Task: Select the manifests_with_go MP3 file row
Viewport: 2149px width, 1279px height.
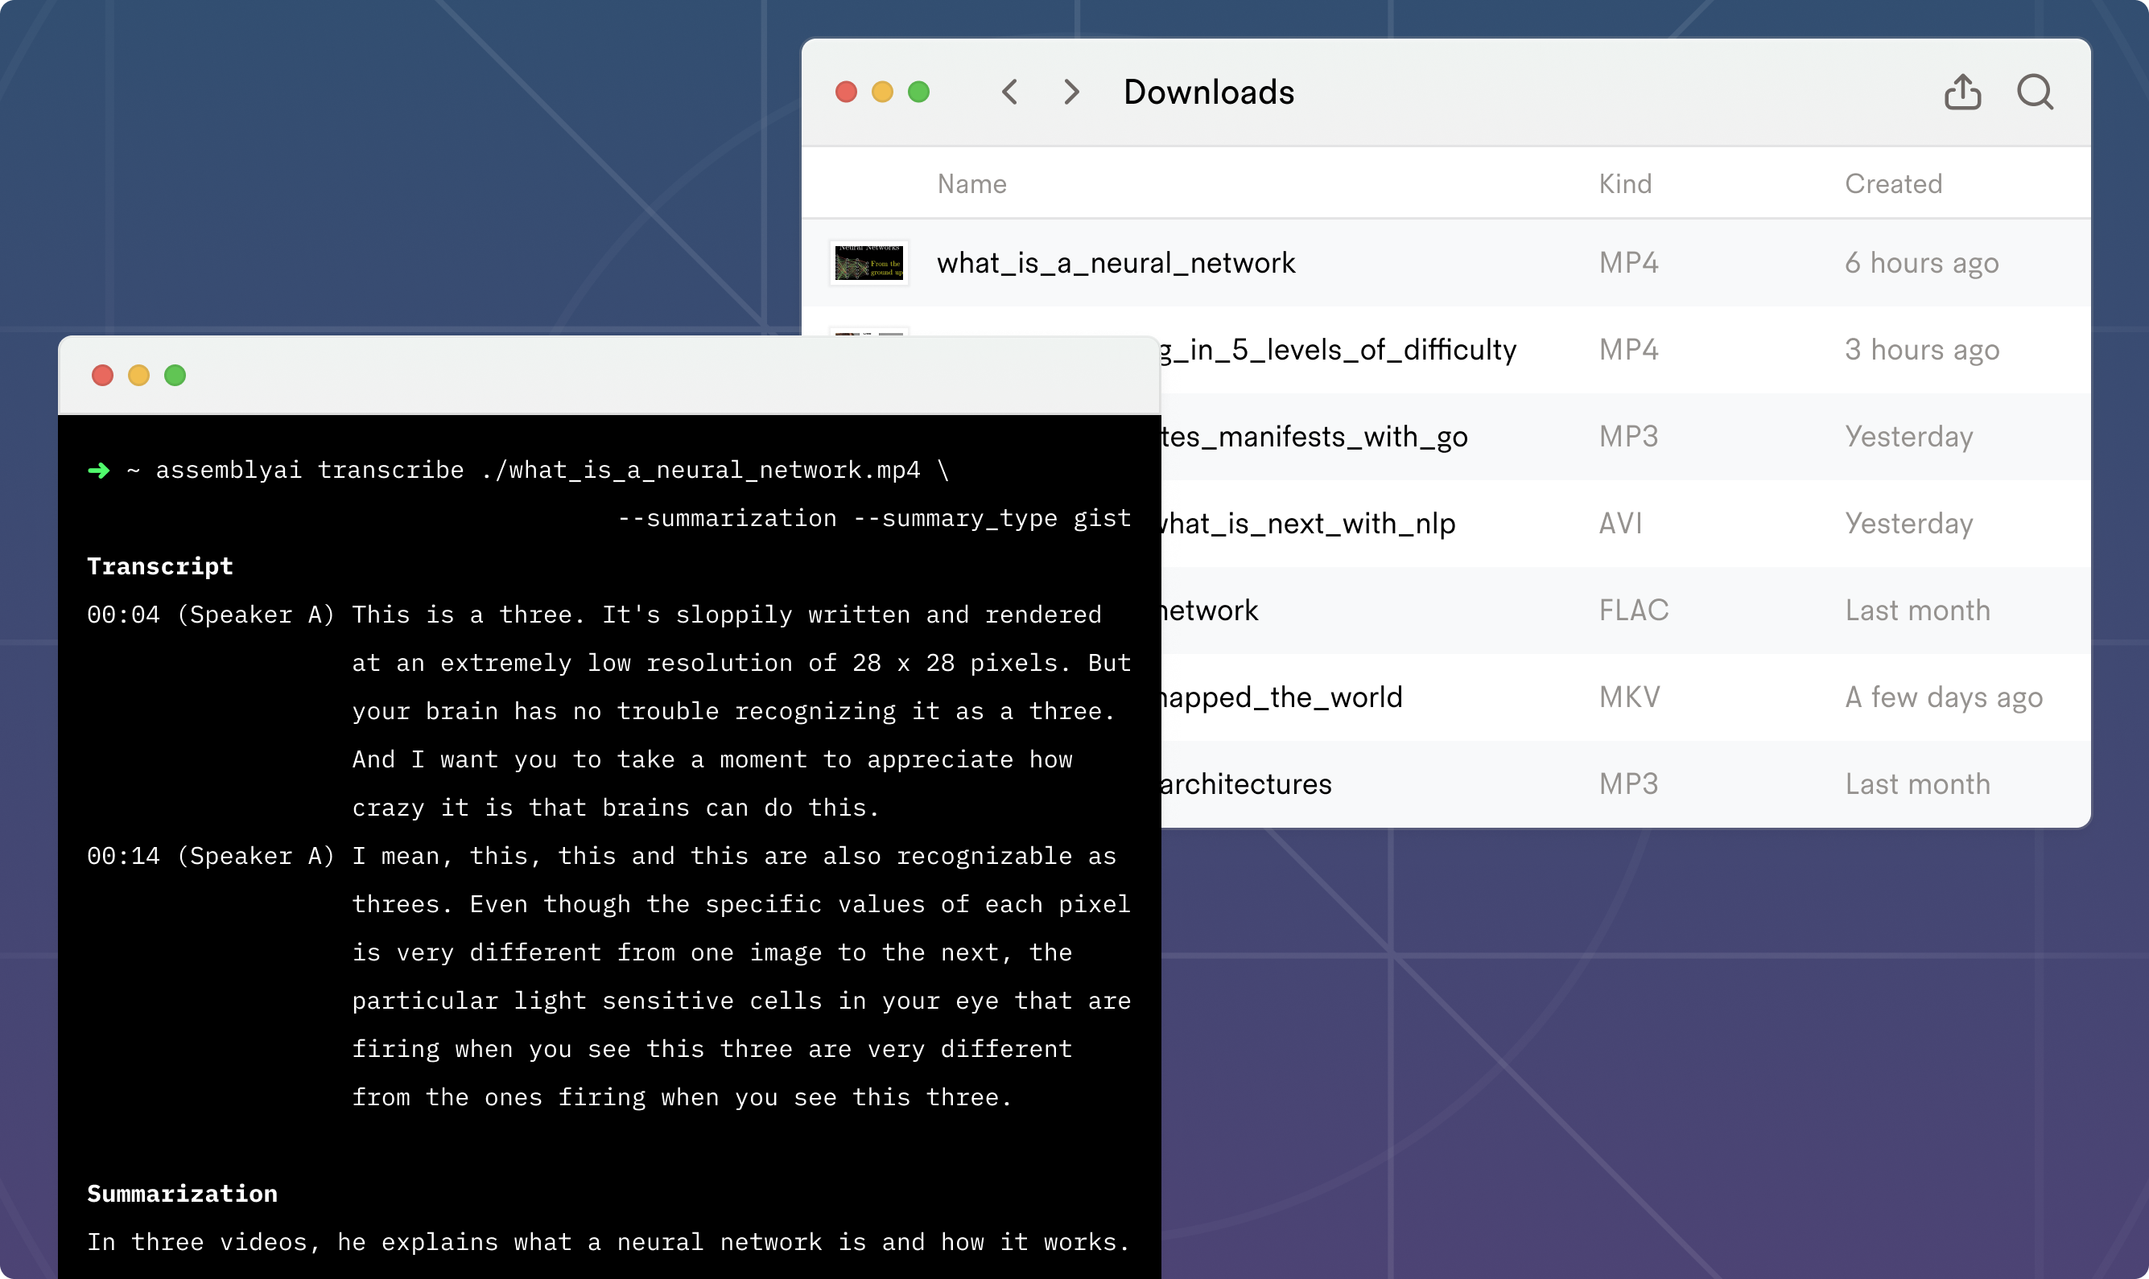Action: pyautogui.click(x=1314, y=437)
